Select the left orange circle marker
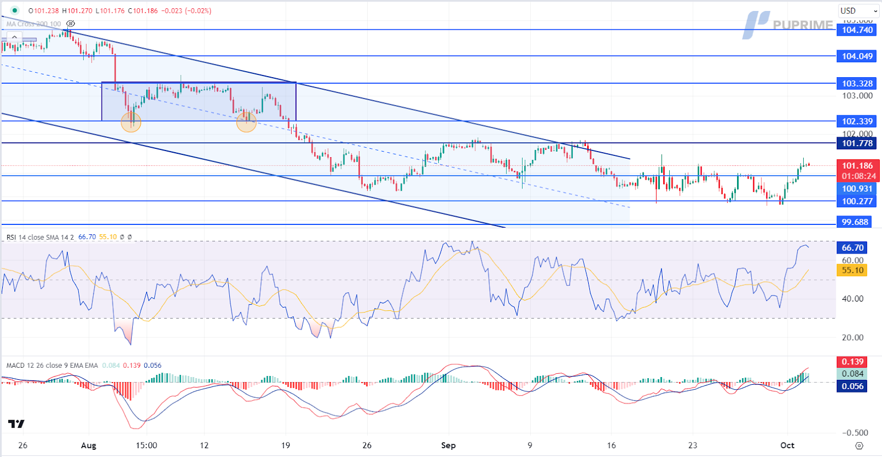 (x=131, y=122)
